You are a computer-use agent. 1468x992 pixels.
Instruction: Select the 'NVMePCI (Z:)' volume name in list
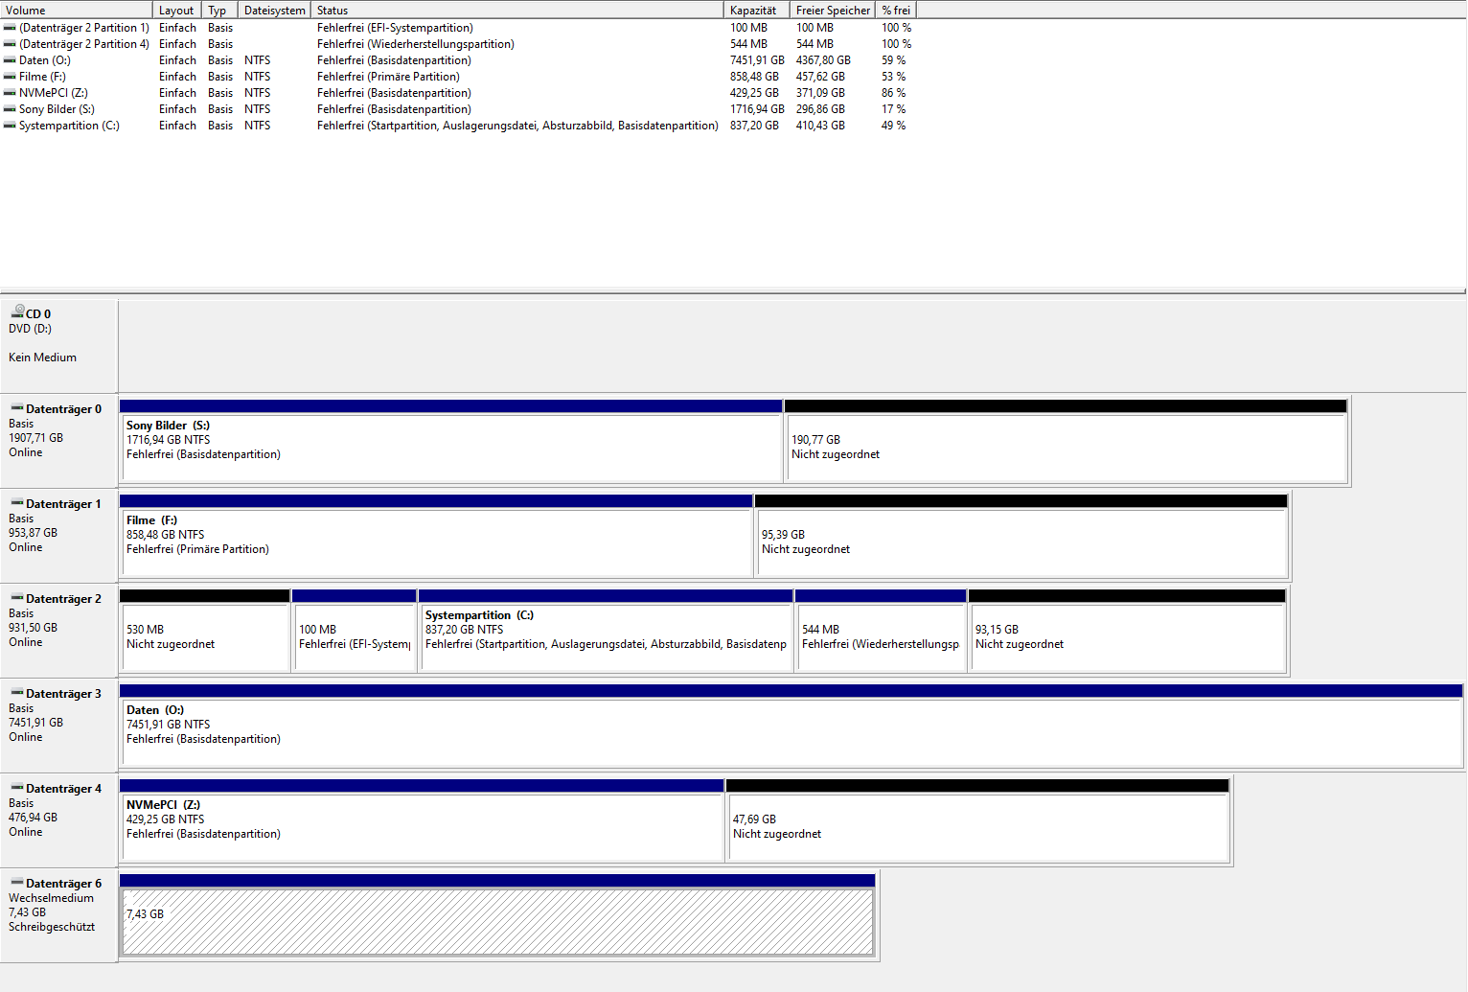[54, 93]
